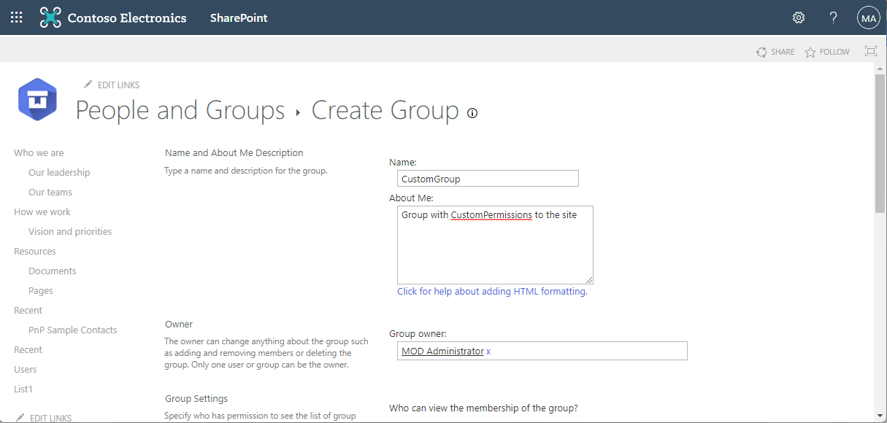
Task: Click the info icon beside Create Group
Action: (x=472, y=113)
